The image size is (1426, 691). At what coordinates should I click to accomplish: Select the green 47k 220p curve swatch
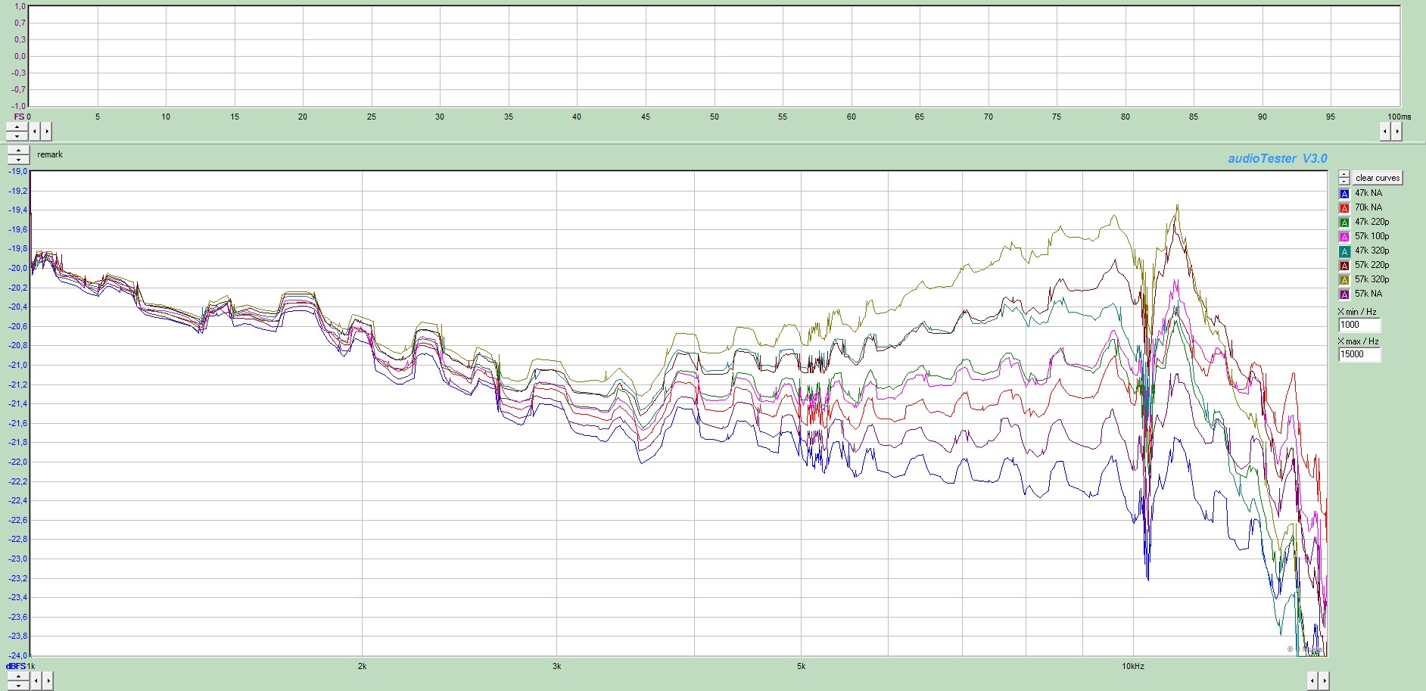point(1344,223)
